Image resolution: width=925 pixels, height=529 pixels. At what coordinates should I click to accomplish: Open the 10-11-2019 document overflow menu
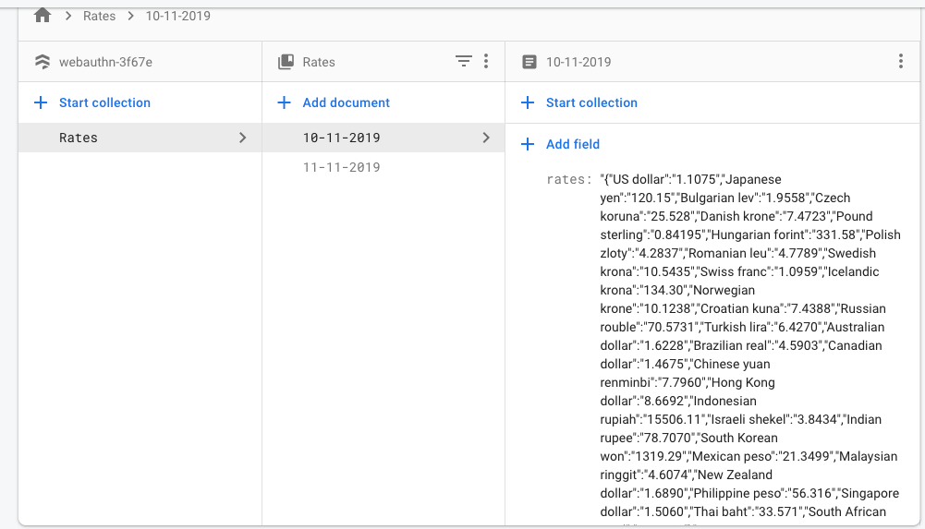coord(901,62)
